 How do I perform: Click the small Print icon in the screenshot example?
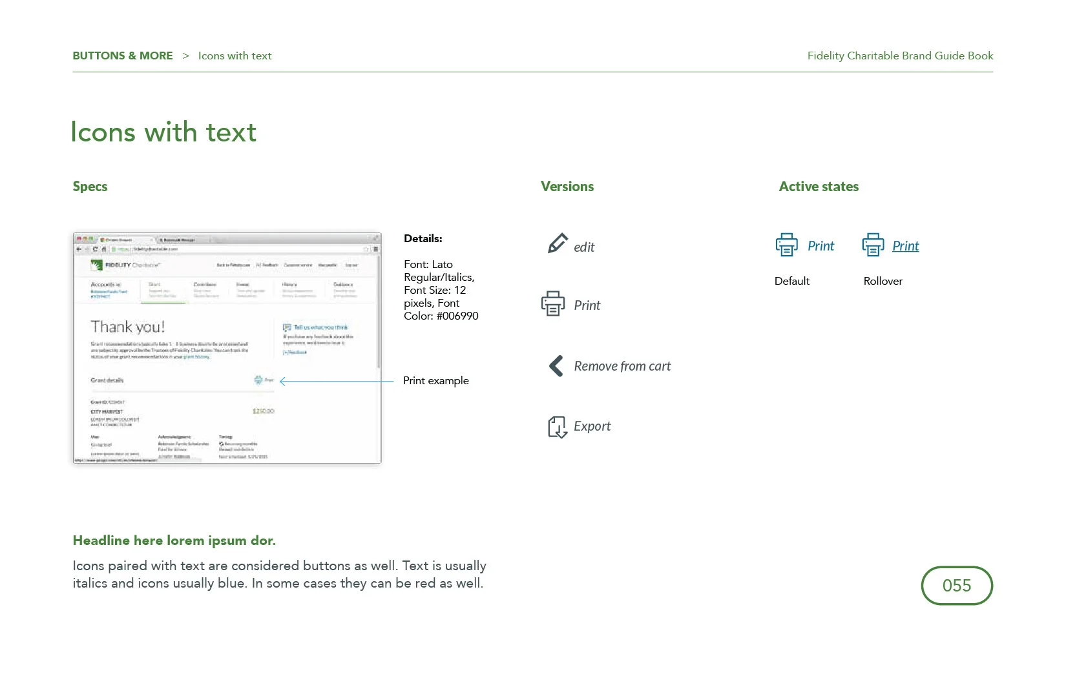point(258,380)
